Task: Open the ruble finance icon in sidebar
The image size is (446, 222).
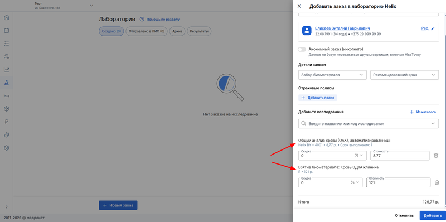Action: pos(7,122)
